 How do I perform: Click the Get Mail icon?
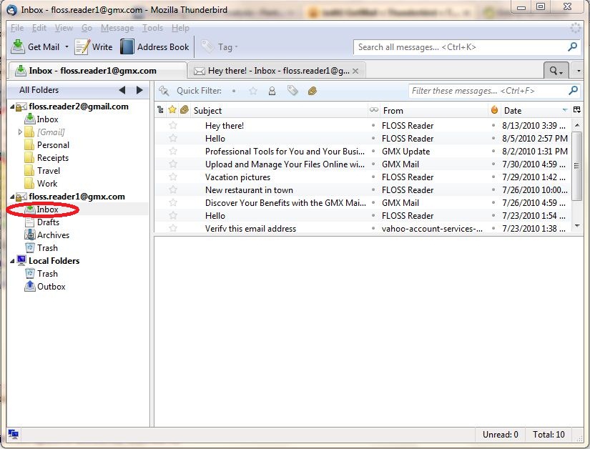16,46
